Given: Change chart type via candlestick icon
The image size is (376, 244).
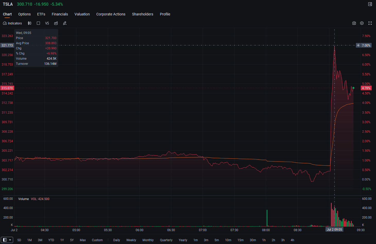Looking at the screenshot, I should [x=30, y=23].
